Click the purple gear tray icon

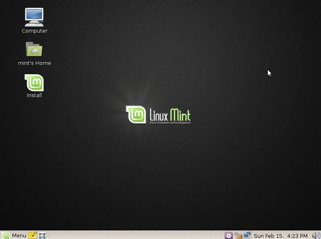(229, 235)
